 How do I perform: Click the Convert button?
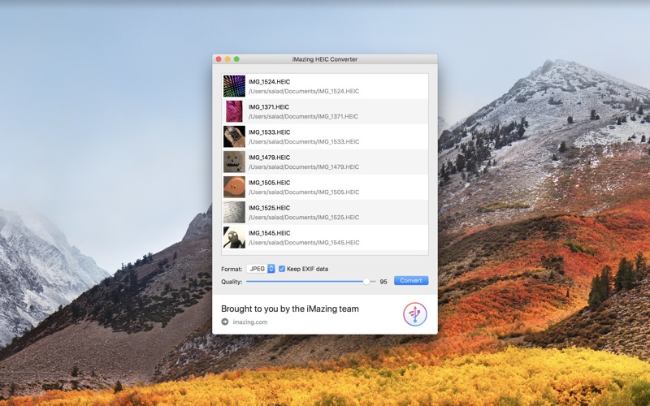411,280
